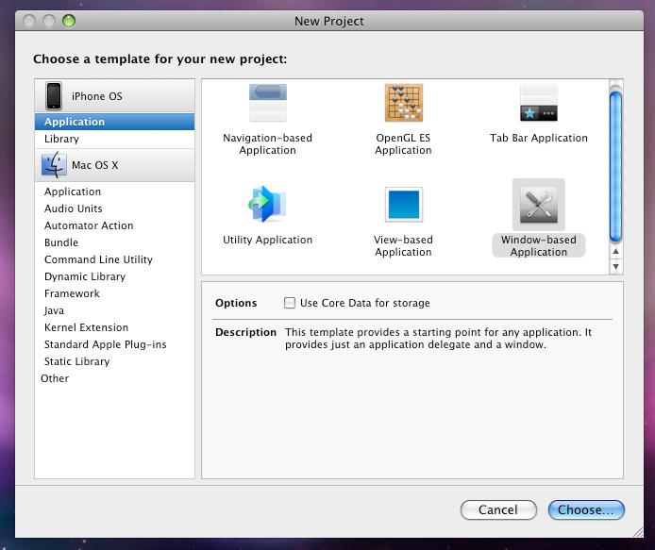Select the Navigation-based Application template icon
655x550 pixels.
tap(268, 103)
